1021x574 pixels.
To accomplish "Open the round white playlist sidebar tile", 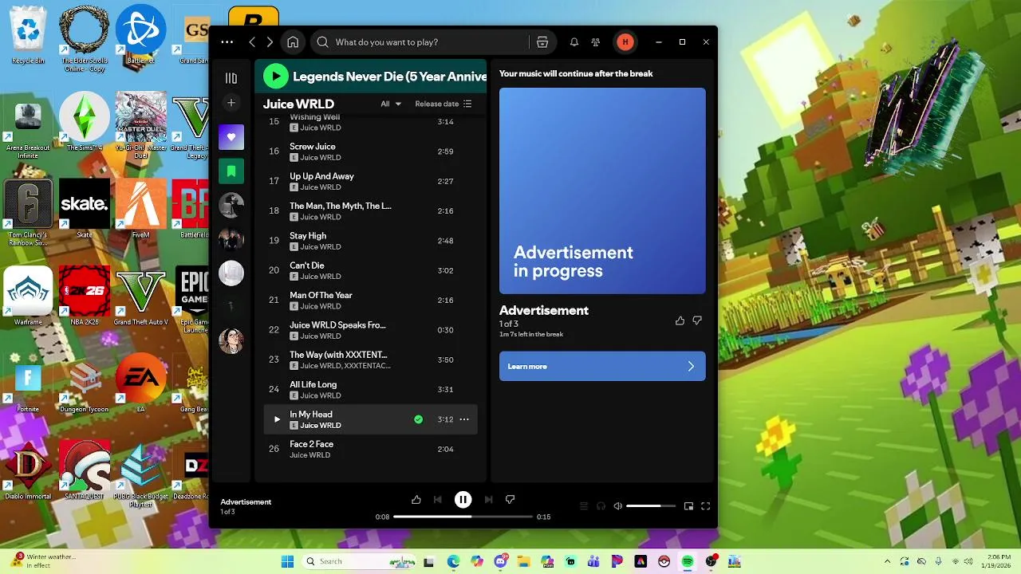I will pos(231,273).
